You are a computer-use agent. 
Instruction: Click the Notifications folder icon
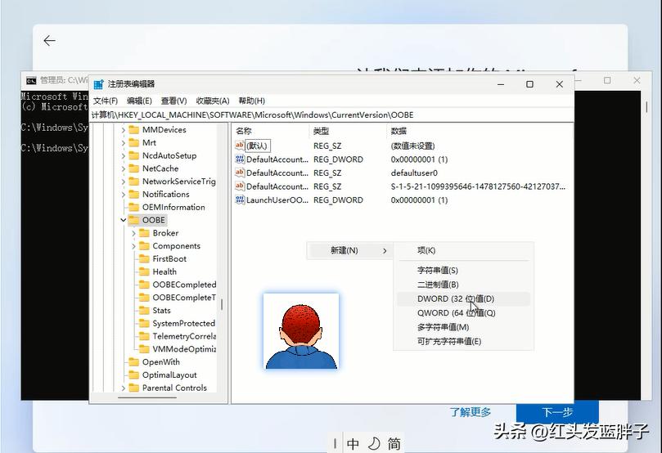click(134, 194)
